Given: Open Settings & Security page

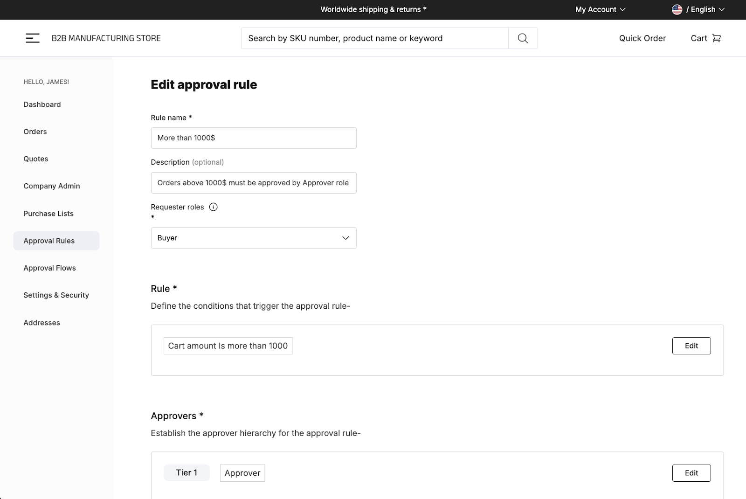Looking at the screenshot, I should click(x=56, y=295).
